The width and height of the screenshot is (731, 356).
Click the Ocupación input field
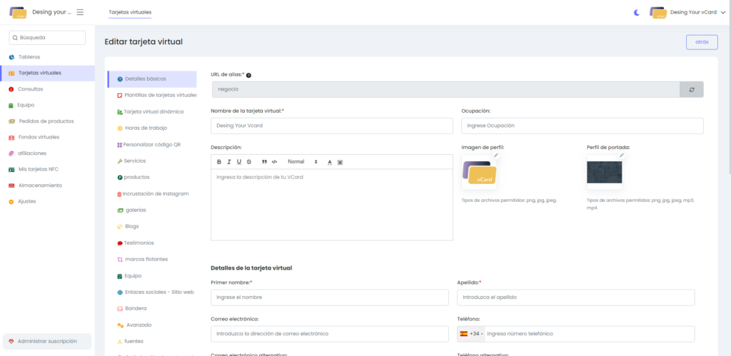582,126
